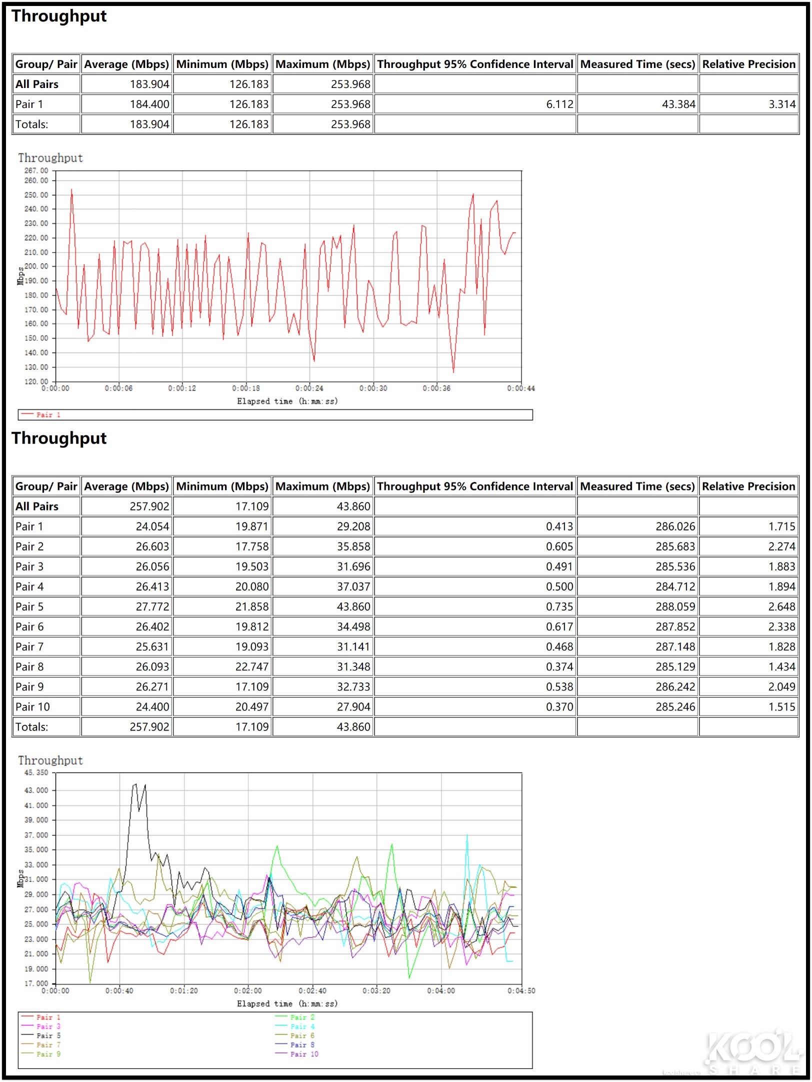Click the first chart's Throughput title
812x1082 pixels.
point(50,158)
